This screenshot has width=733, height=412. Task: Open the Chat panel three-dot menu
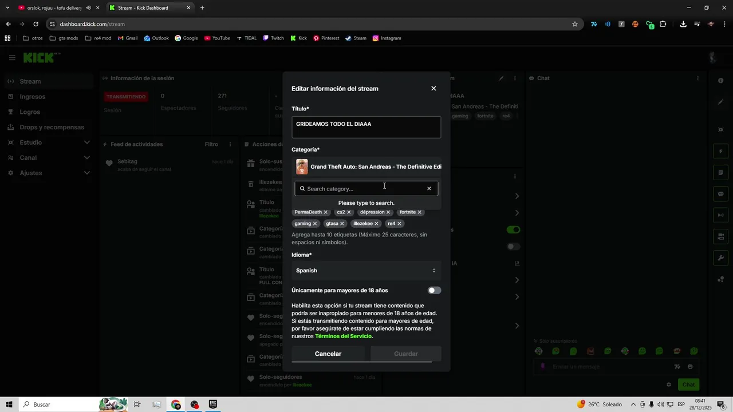(x=697, y=78)
